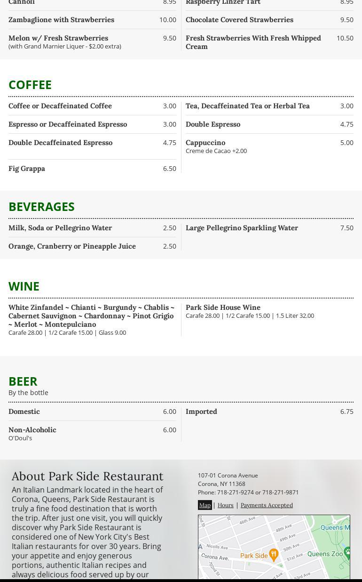Screen dimensions: 362x582
Task: Switch to the Map tab
Action: (x=205, y=505)
